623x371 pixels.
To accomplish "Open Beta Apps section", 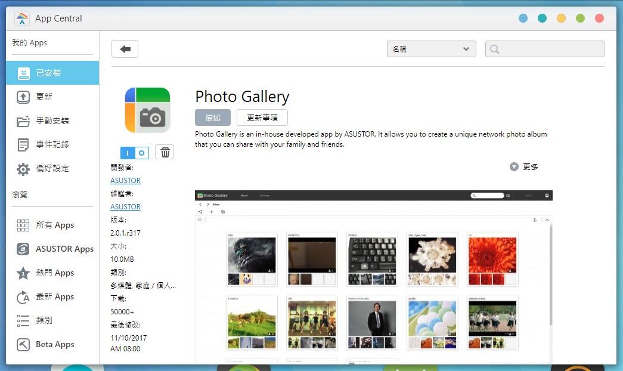I will coord(52,344).
